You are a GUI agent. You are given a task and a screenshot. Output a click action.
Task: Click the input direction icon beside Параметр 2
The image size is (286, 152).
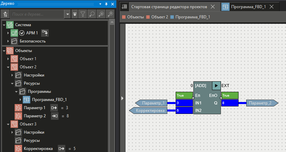[55, 116]
